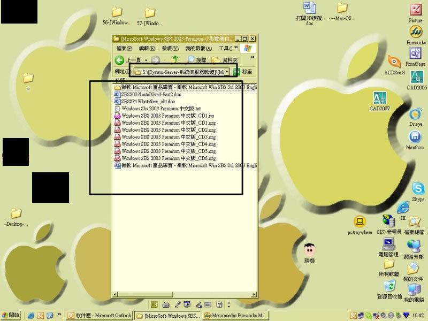Select the Dr.eye desktop icon
This screenshot has height=321, width=428.
[416, 117]
